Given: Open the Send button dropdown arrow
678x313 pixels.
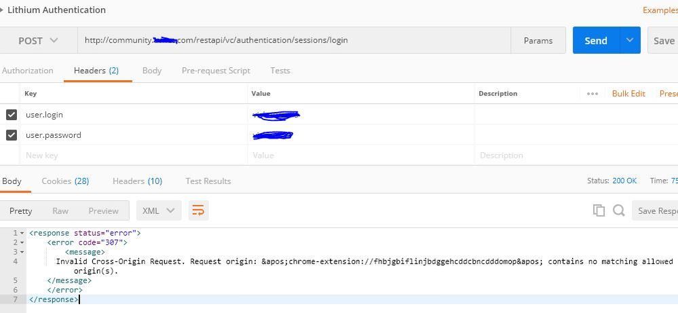Looking at the screenshot, I should coord(630,40).
